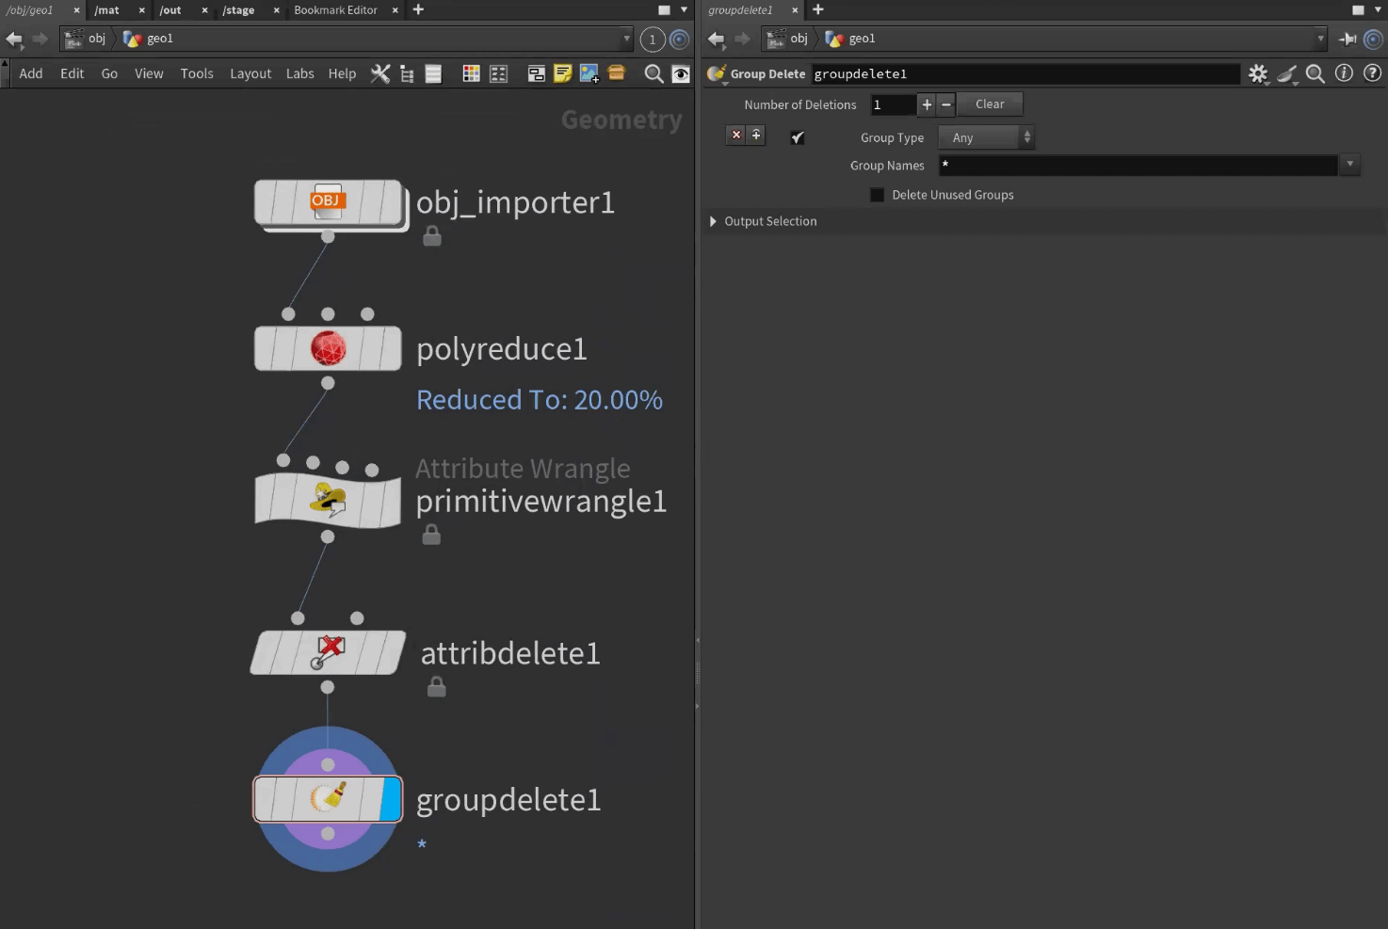Enable Delete Unused Groups checkbox
1388x929 pixels.
[x=877, y=195]
